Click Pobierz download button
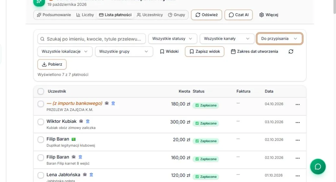Viewport: 336px width, 182px height. (x=52, y=64)
